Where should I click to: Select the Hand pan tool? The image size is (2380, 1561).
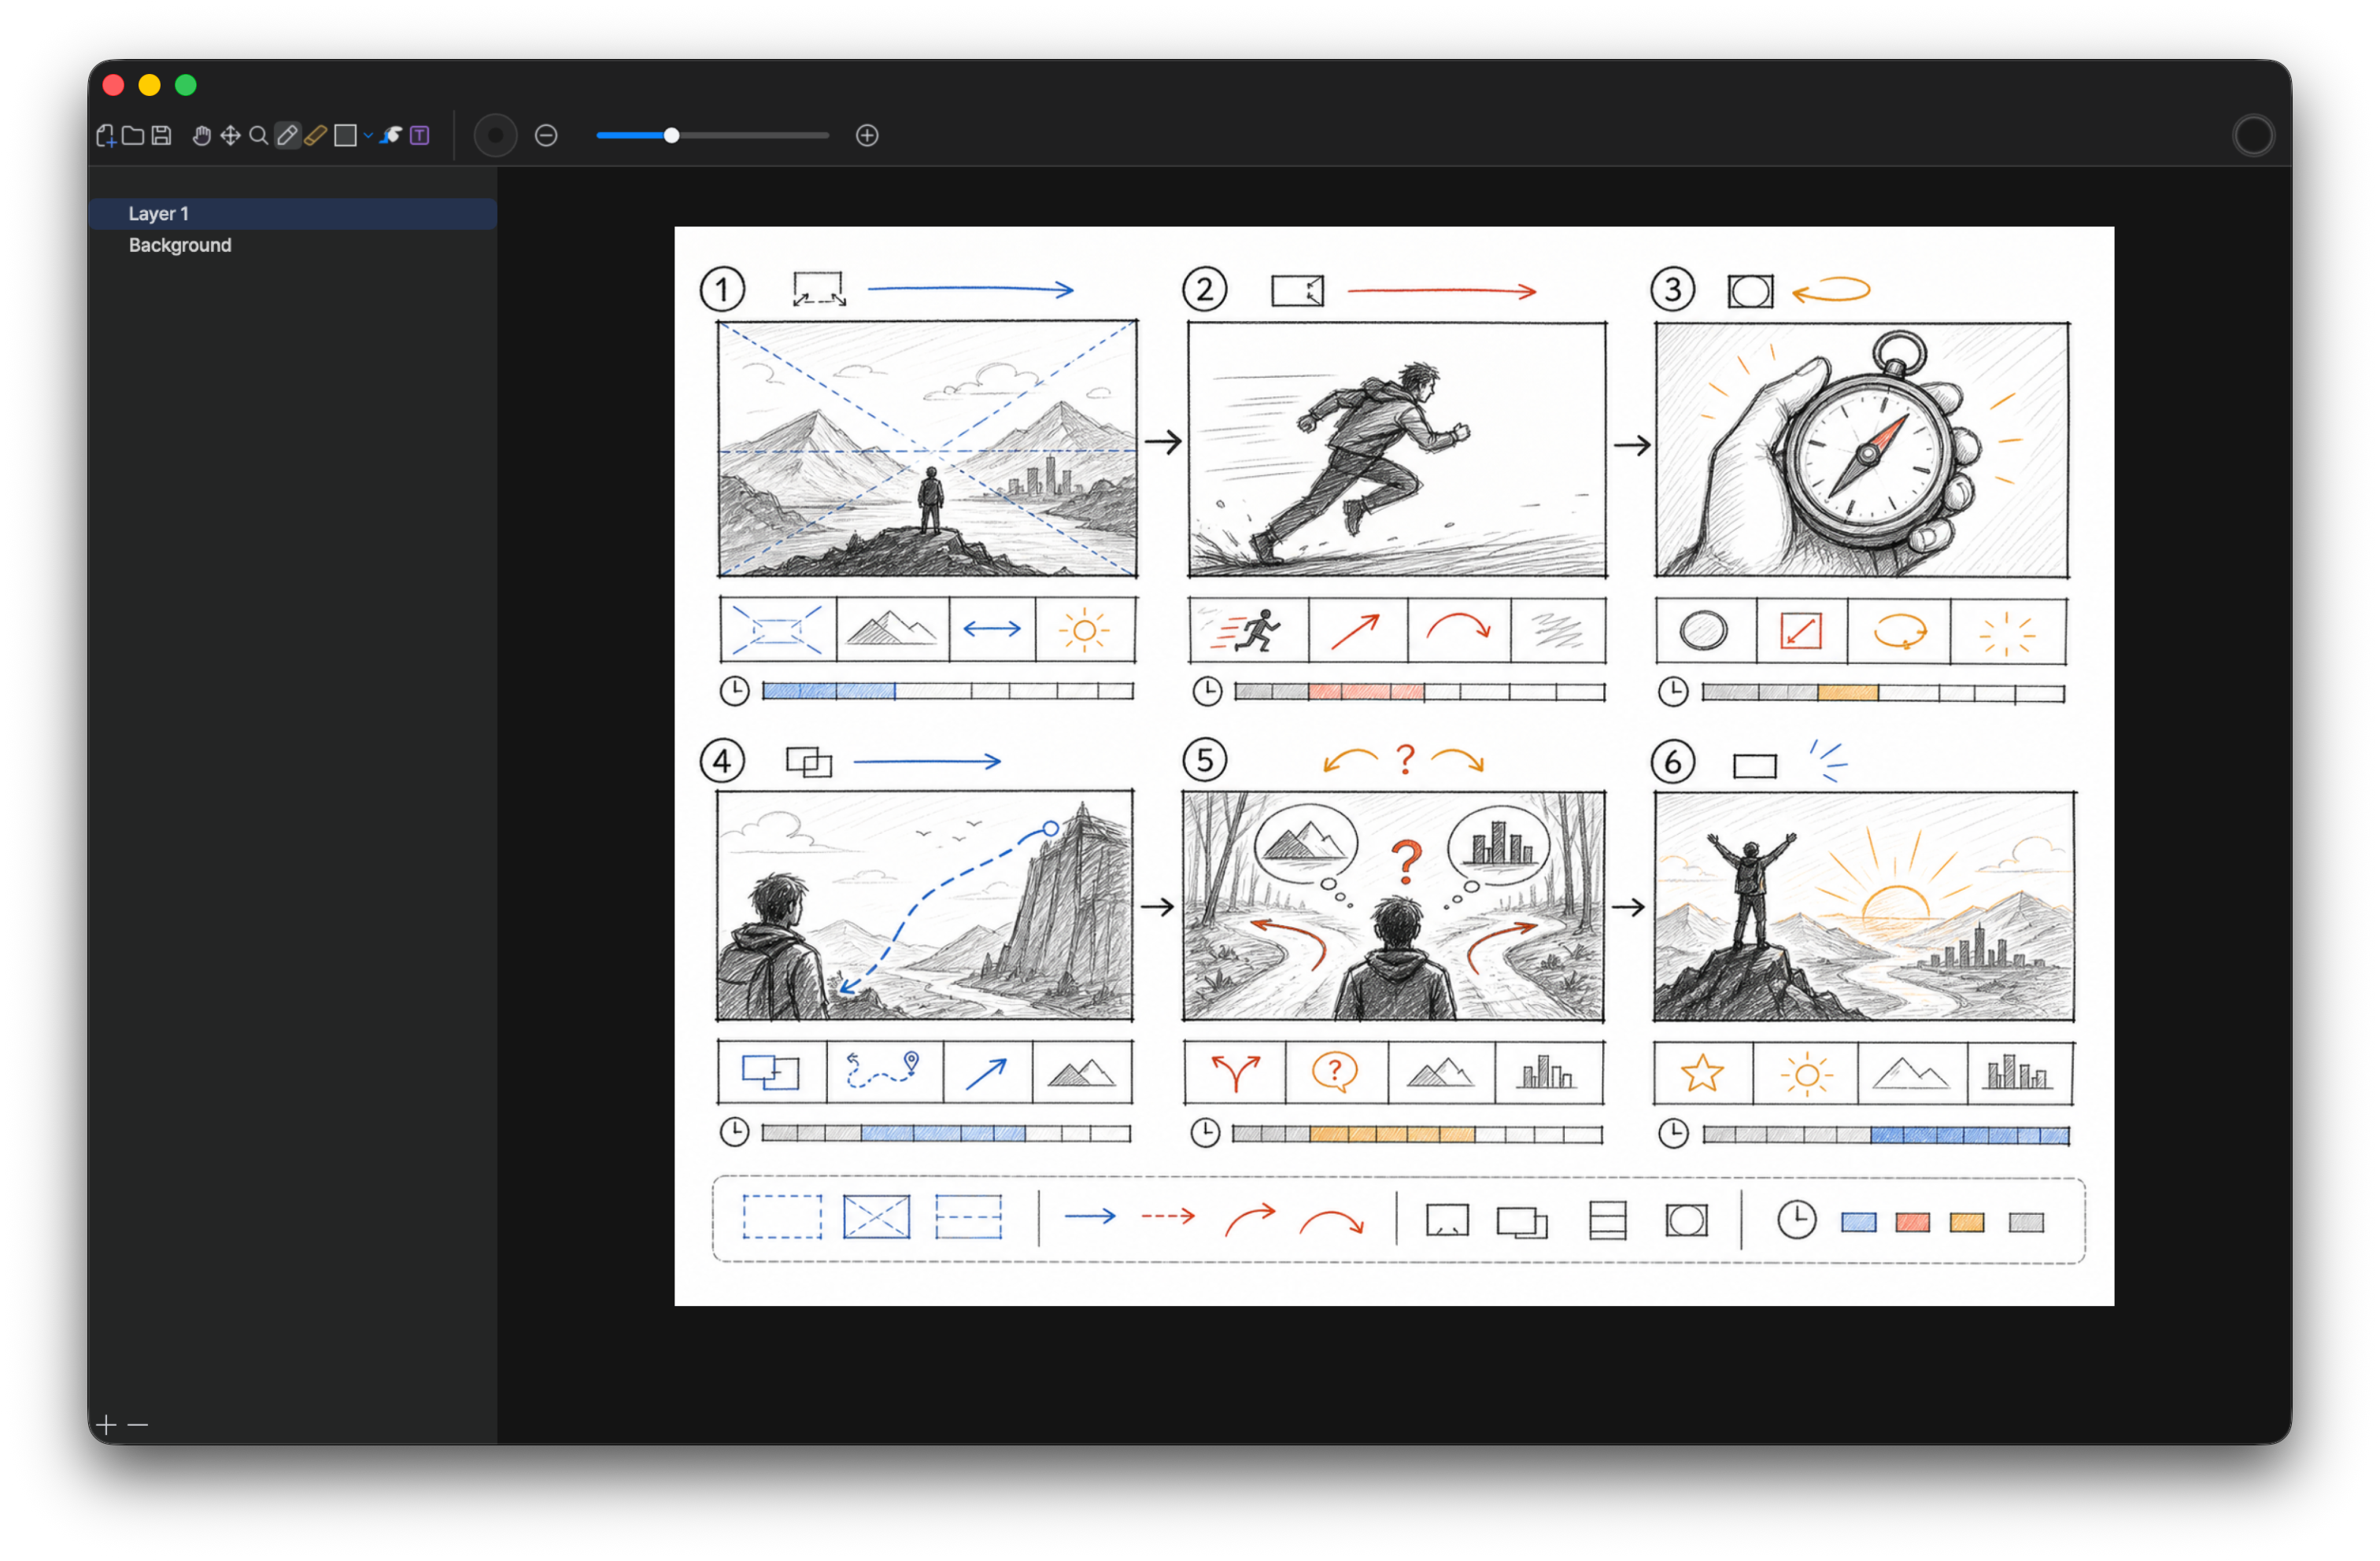(202, 136)
